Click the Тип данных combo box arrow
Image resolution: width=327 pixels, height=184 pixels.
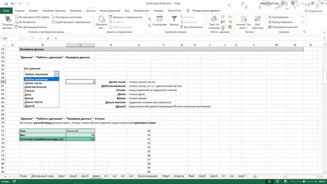point(57,74)
